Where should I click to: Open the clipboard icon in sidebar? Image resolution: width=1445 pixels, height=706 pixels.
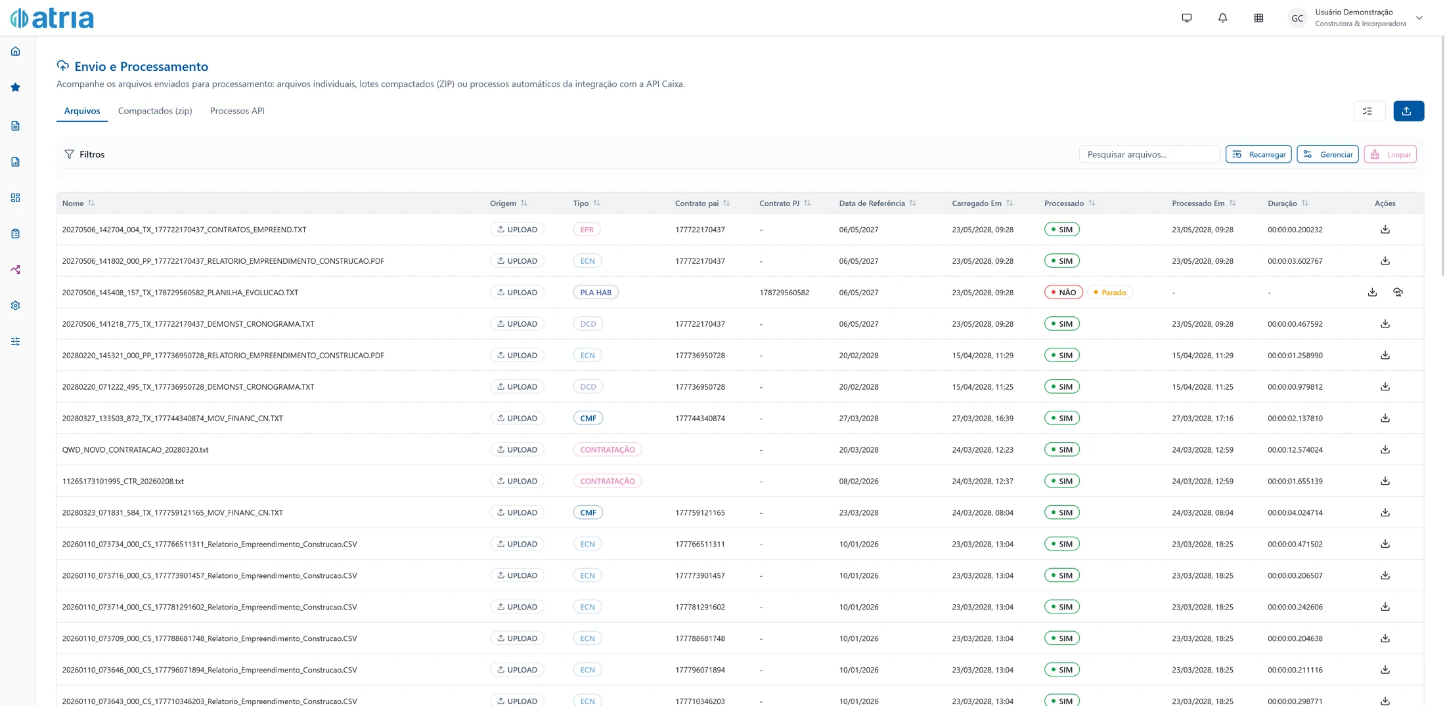pyautogui.click(x=15, y=234)
